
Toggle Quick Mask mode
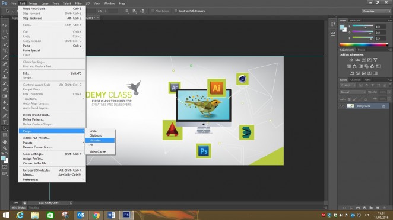5,167
